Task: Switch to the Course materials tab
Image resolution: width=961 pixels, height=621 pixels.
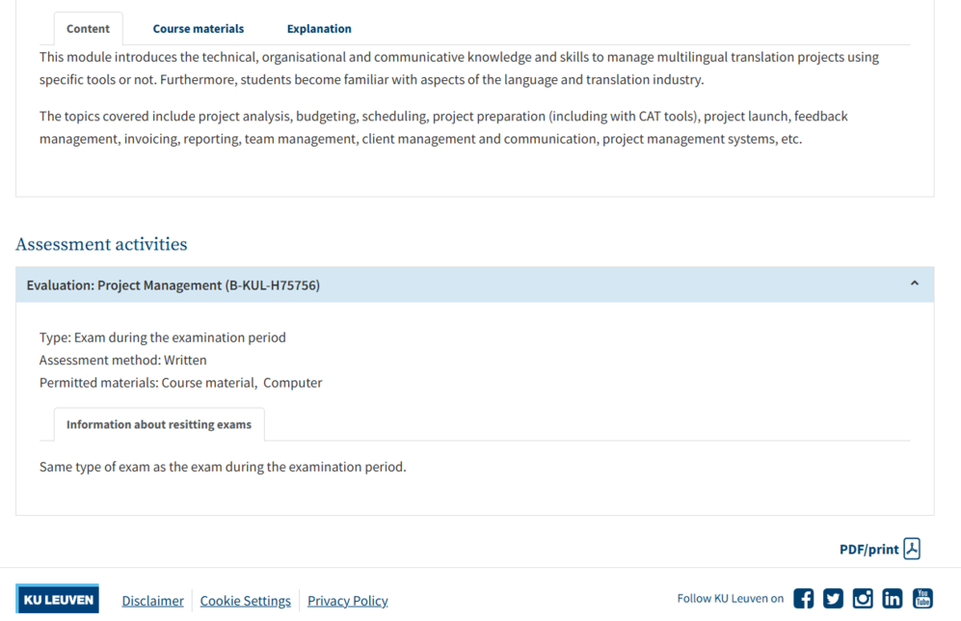Action: 199,29
